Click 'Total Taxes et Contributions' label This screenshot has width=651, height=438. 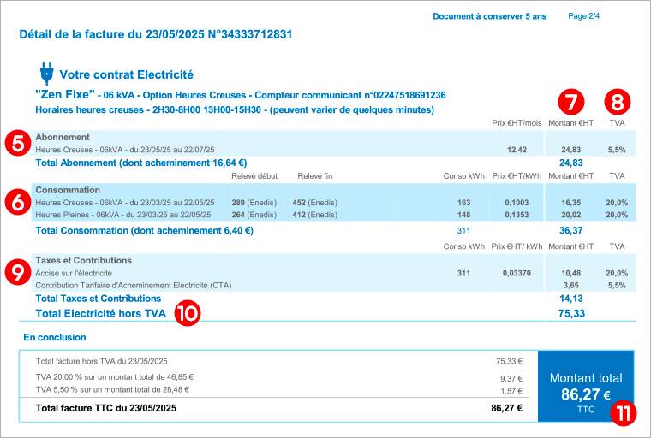click(x=98, y=299)
